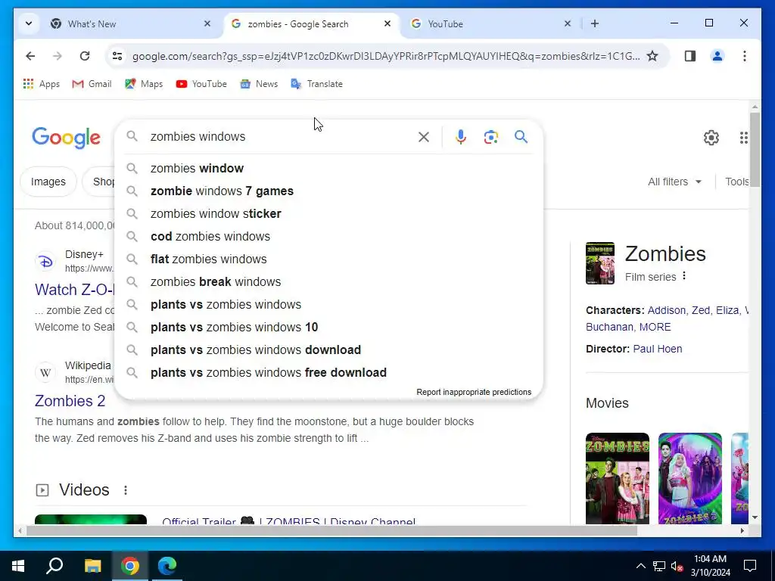This screenshot has height=581, width=775.
Task: Open a new browser tab
Action: click(595, 23)
